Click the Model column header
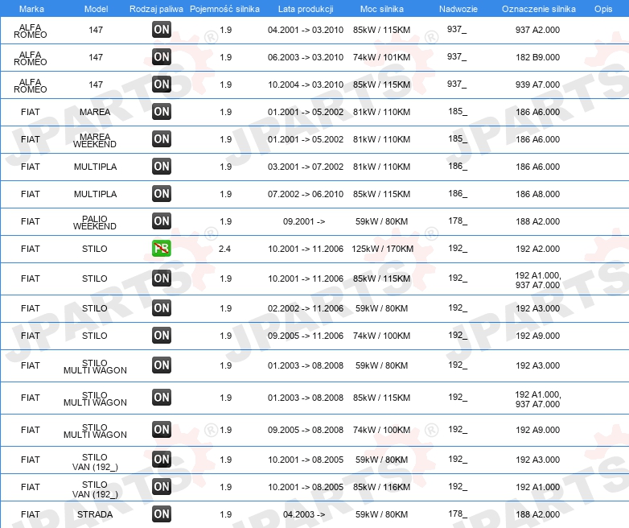Screen dimensions: 629x528 click(x=96, y=9)
